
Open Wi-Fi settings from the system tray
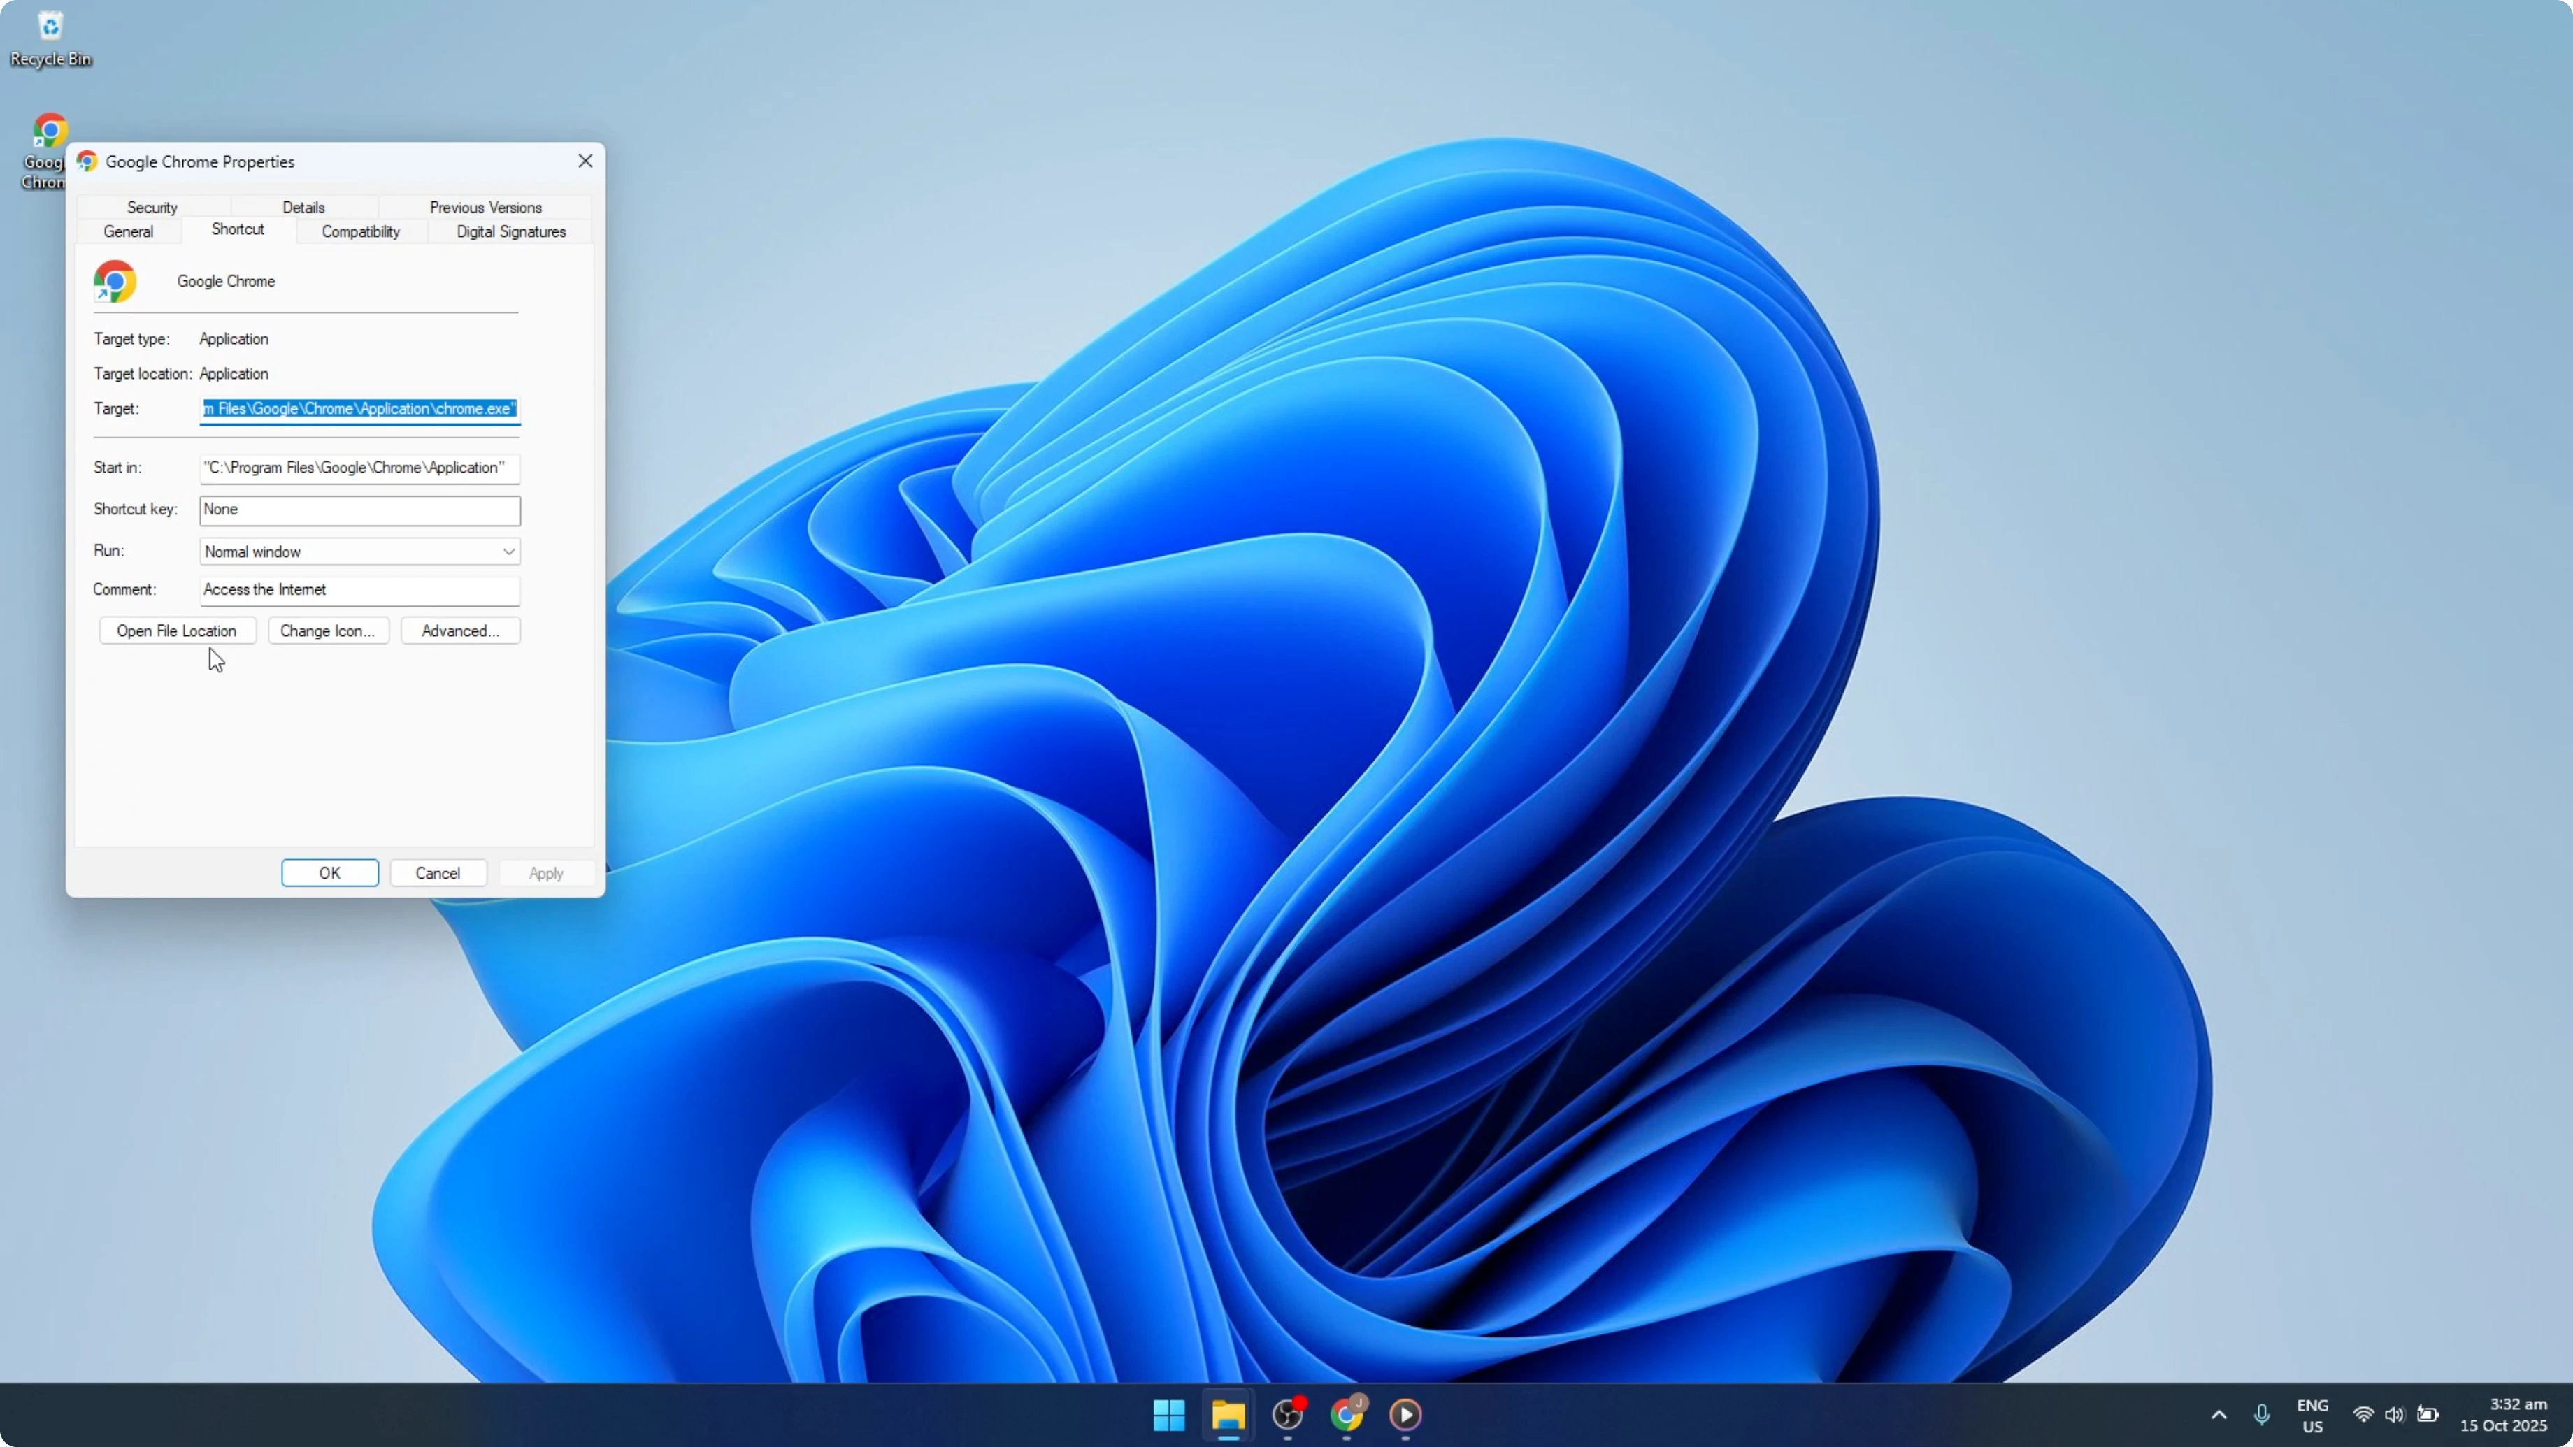(x=2363, y=1415)
